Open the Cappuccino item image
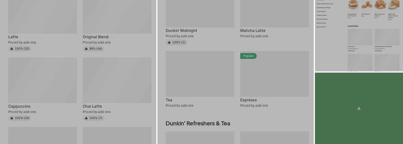The width and height of the screenshot is (403, 144). click(43, 80)
